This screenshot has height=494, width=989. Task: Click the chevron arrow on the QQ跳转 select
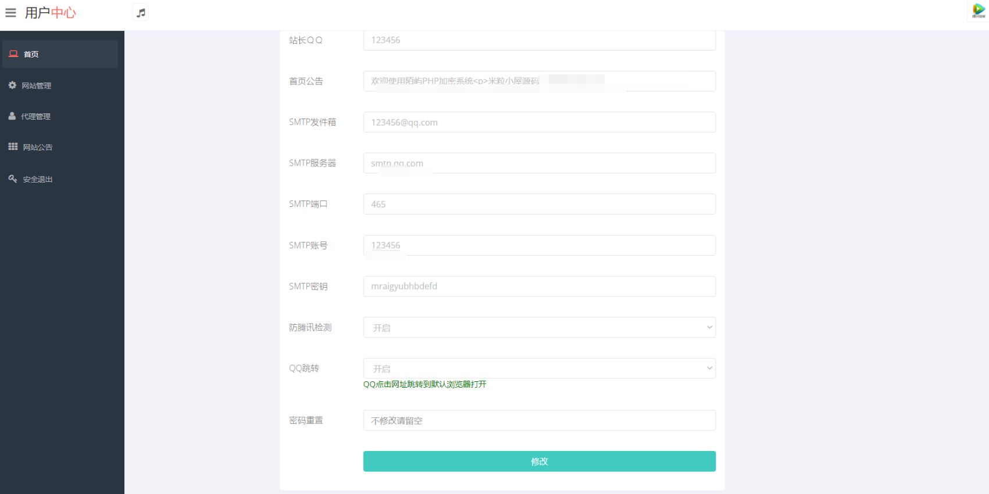coord(709,368)
